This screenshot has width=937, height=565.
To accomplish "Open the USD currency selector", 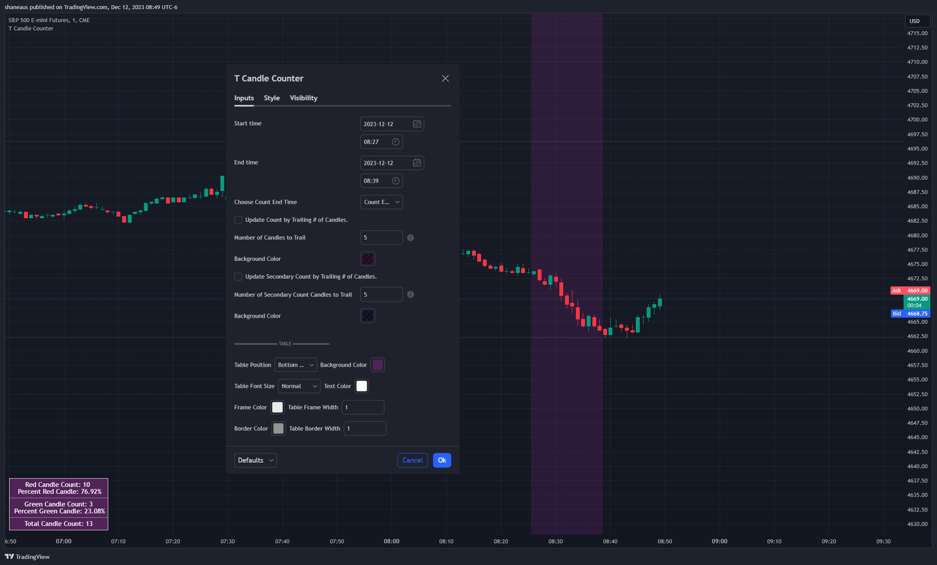I will coord(917,21).
